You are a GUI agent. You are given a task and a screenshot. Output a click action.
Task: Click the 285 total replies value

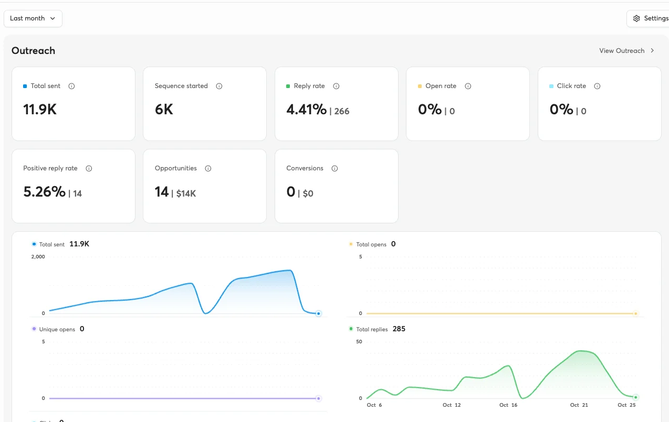coord(399,329)
